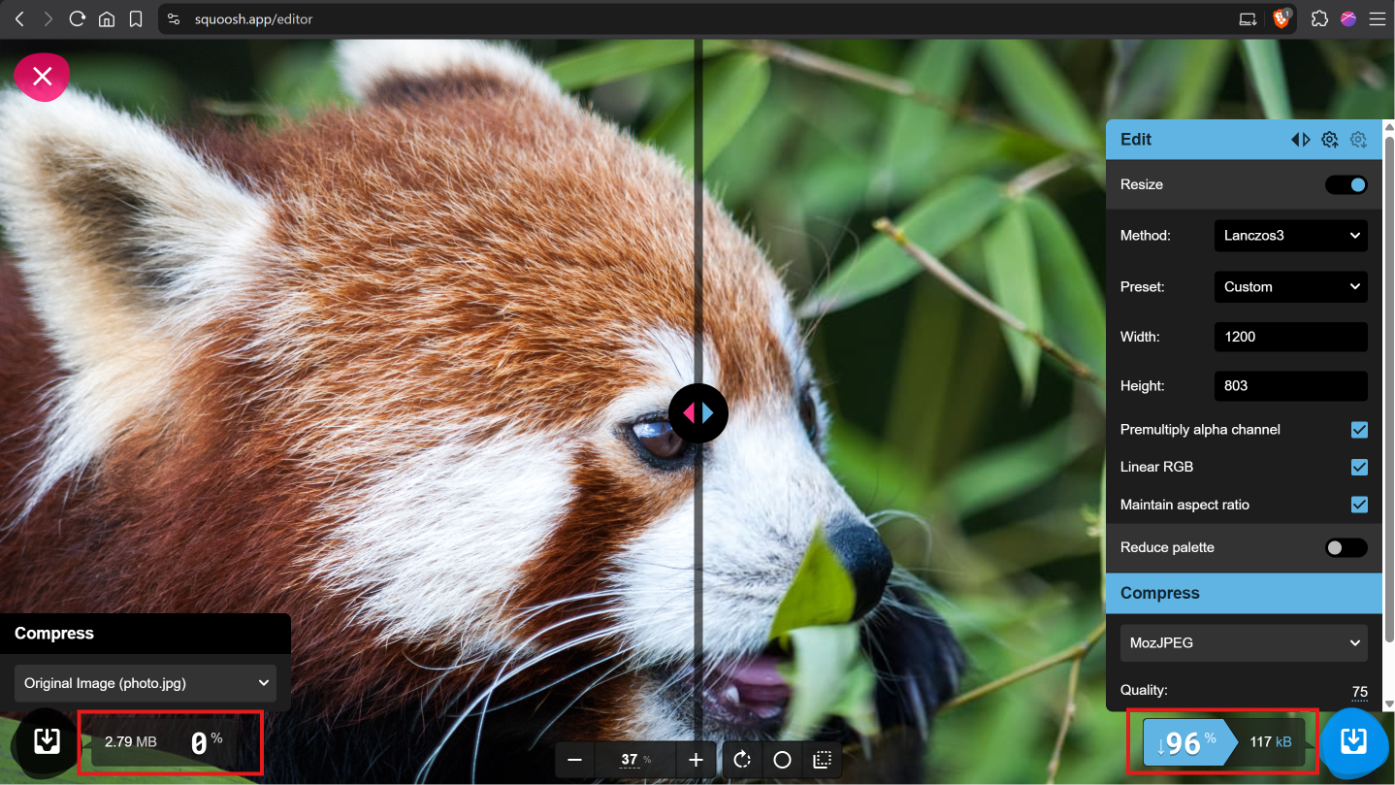Click the Height field containing 803
The height and width of the screenshot is (785, 1395).
click(1291, 385)
